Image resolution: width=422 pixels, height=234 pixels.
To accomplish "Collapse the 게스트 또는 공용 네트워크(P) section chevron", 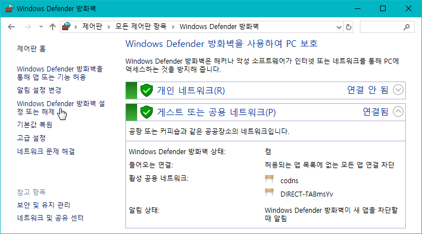I will pyautogui.click(x=398, y=111).
